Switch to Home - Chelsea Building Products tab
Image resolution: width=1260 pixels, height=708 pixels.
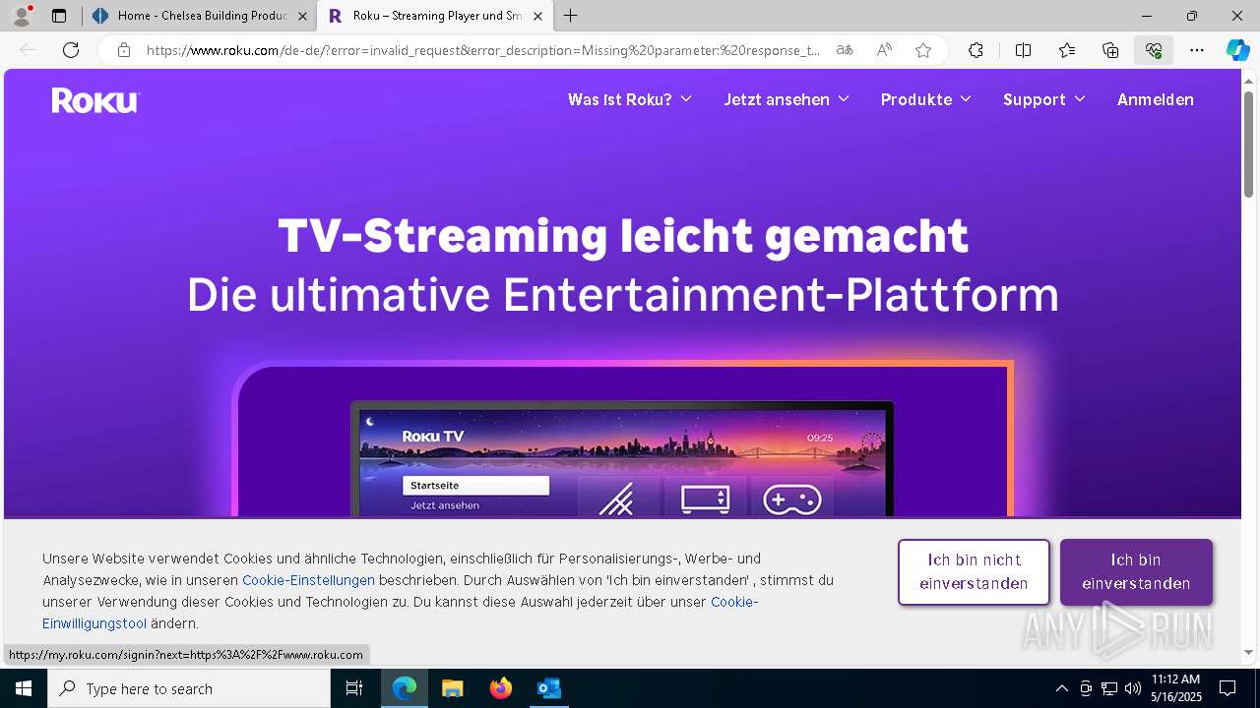tap(200, 16)
